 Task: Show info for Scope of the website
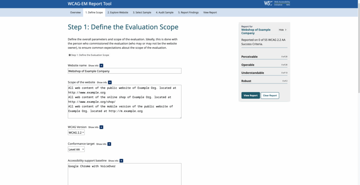click(x=110, y=82)
